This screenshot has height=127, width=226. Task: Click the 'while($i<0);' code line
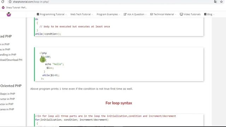tap(51, 75)
